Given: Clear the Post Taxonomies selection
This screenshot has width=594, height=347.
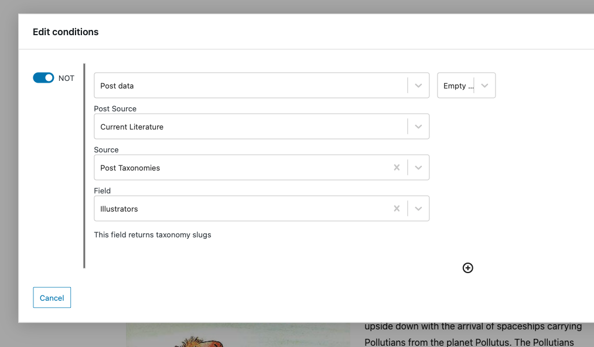Looking at the screenshot, I should [x=397, y=168].
